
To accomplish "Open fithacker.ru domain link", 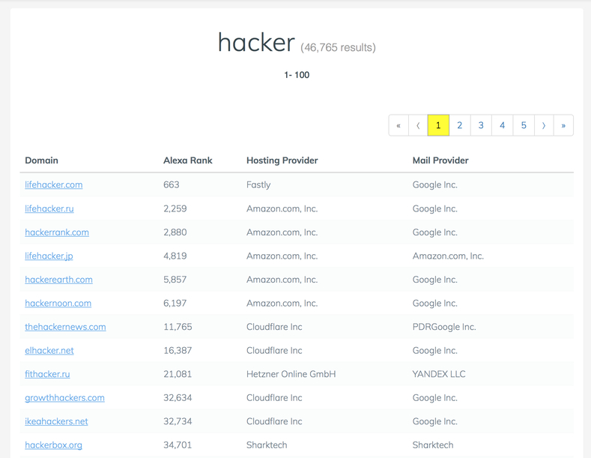I will coord(47,374).
